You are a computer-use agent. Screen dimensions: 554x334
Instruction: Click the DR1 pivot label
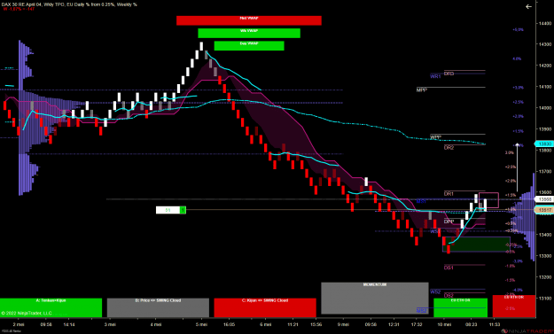tap(449, 194)
